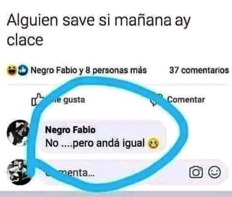Click the camera icon in comment box

tap(196, 172)
